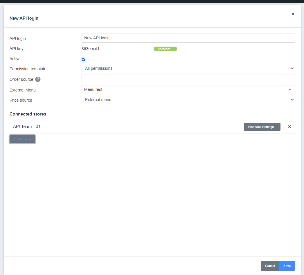This screenshot has height=275, width=304.
Task: Click the Active label text
Action: click(x=15, y=59)
